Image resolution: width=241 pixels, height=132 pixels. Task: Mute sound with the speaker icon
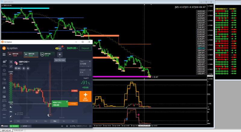click(62, 126)
